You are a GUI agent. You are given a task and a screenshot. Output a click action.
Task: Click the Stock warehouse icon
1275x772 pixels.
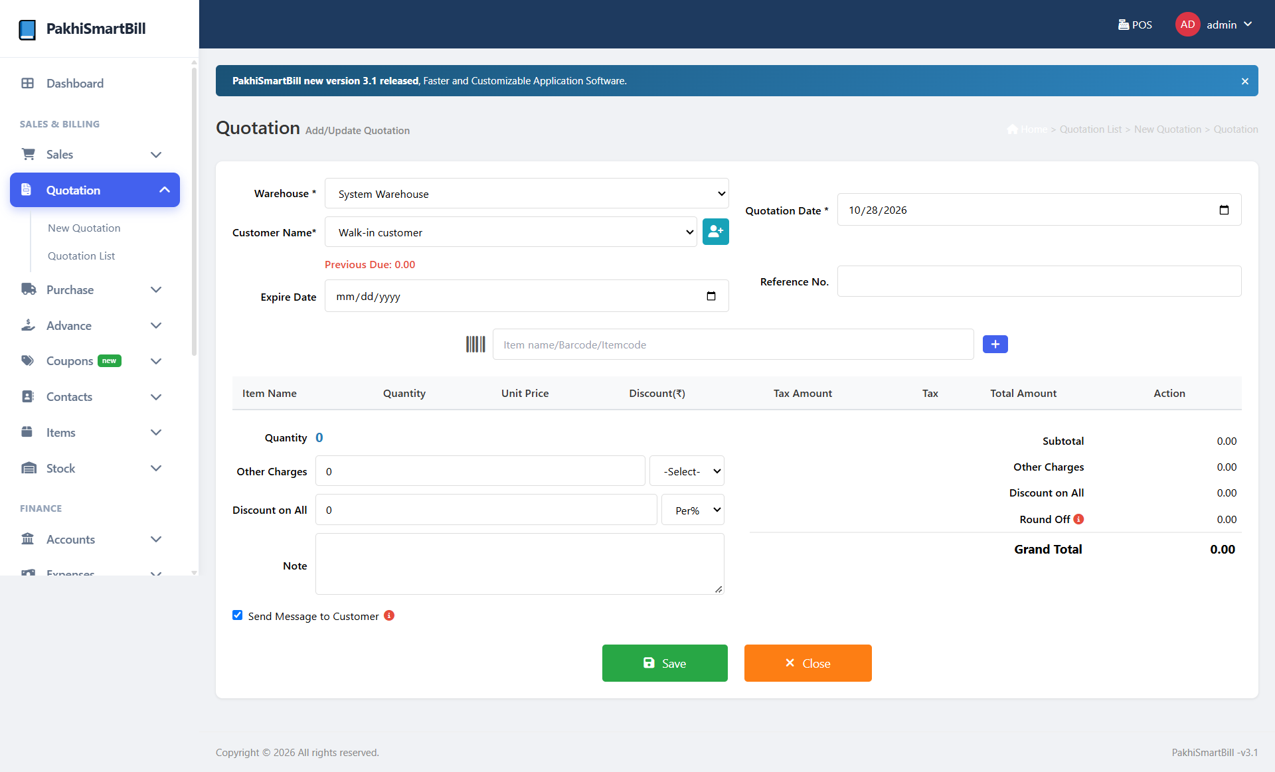coord(29,468)
